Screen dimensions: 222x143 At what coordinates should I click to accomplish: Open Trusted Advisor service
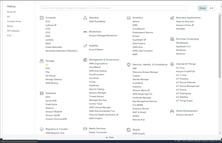click(x=97, y=97)
